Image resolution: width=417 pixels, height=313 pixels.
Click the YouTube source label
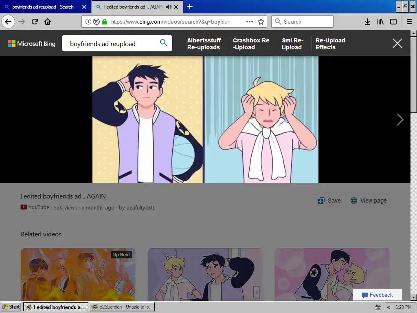pyautogui.click(x=35, y=207)
